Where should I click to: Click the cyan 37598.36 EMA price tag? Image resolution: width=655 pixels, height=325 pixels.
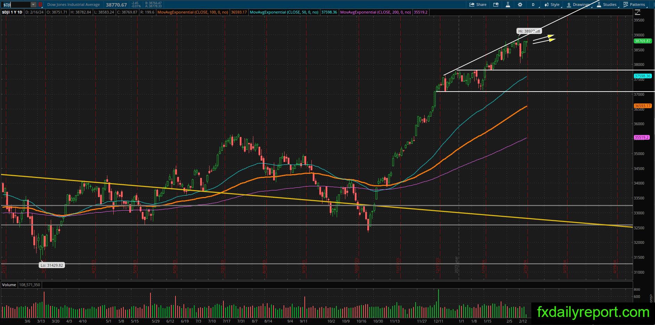point(642,76)
